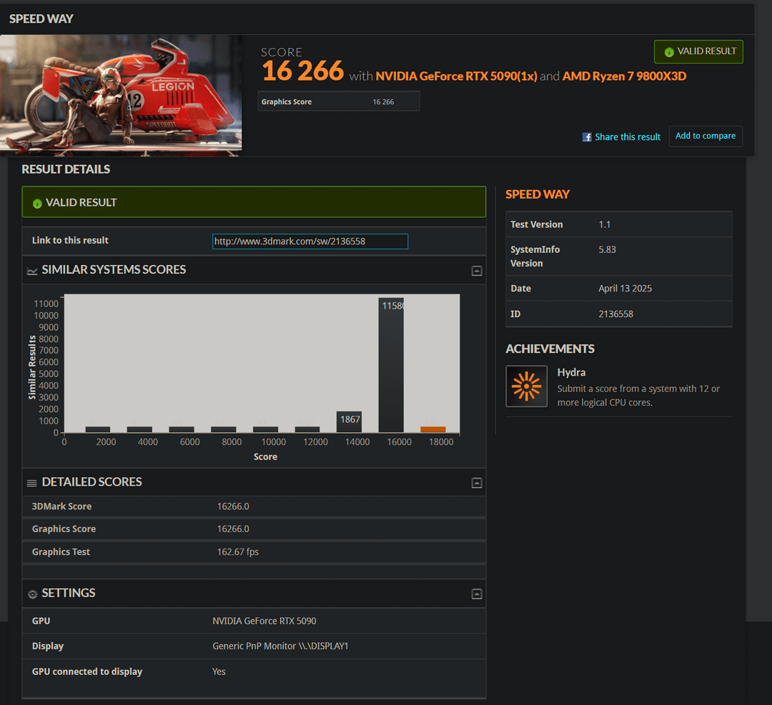Click the VALID RESULT badge at top right

[698, 51]
